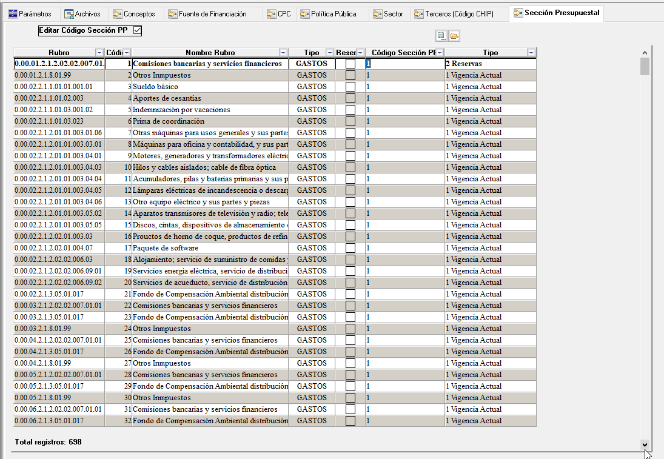Image resolution: width=664 pixels, height=459 pixels.
Task: Open the Nombre Rubro column filter dropdown
Action: click(x=283, y=53)
